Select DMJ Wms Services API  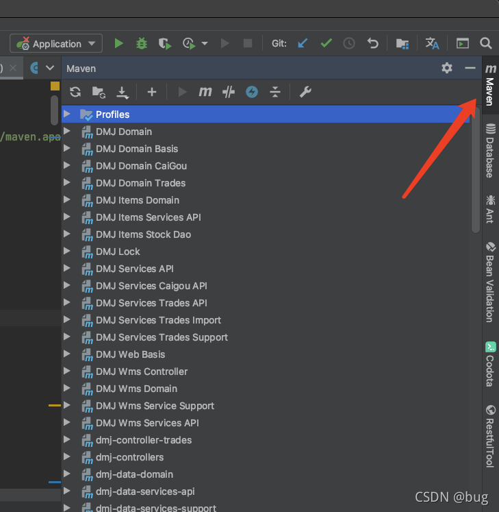pyautogui.click(x=147, y=423)
